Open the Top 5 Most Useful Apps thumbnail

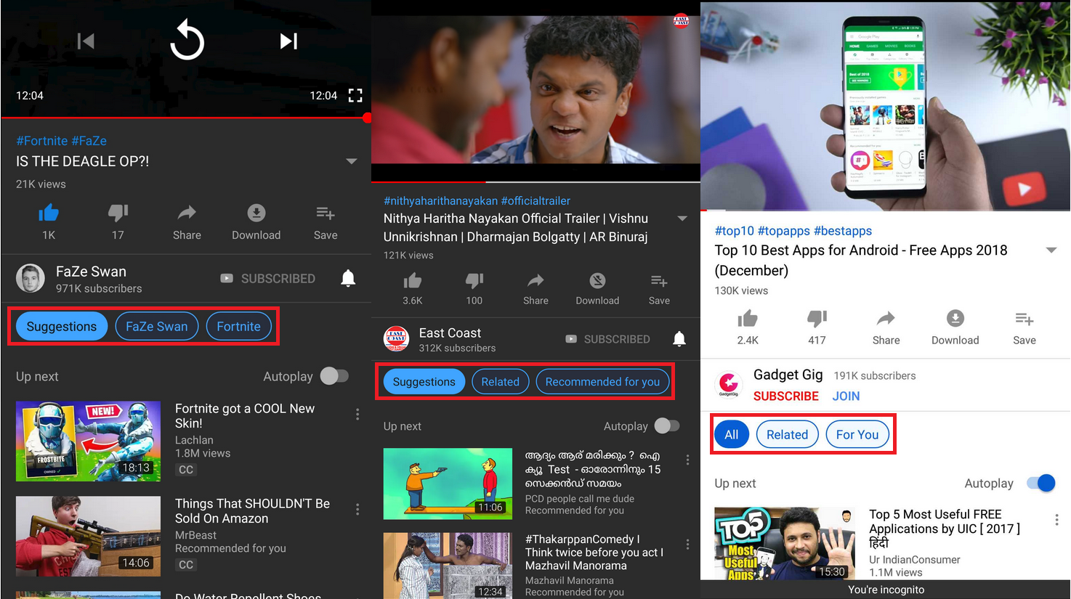click(x=785, y=543)
